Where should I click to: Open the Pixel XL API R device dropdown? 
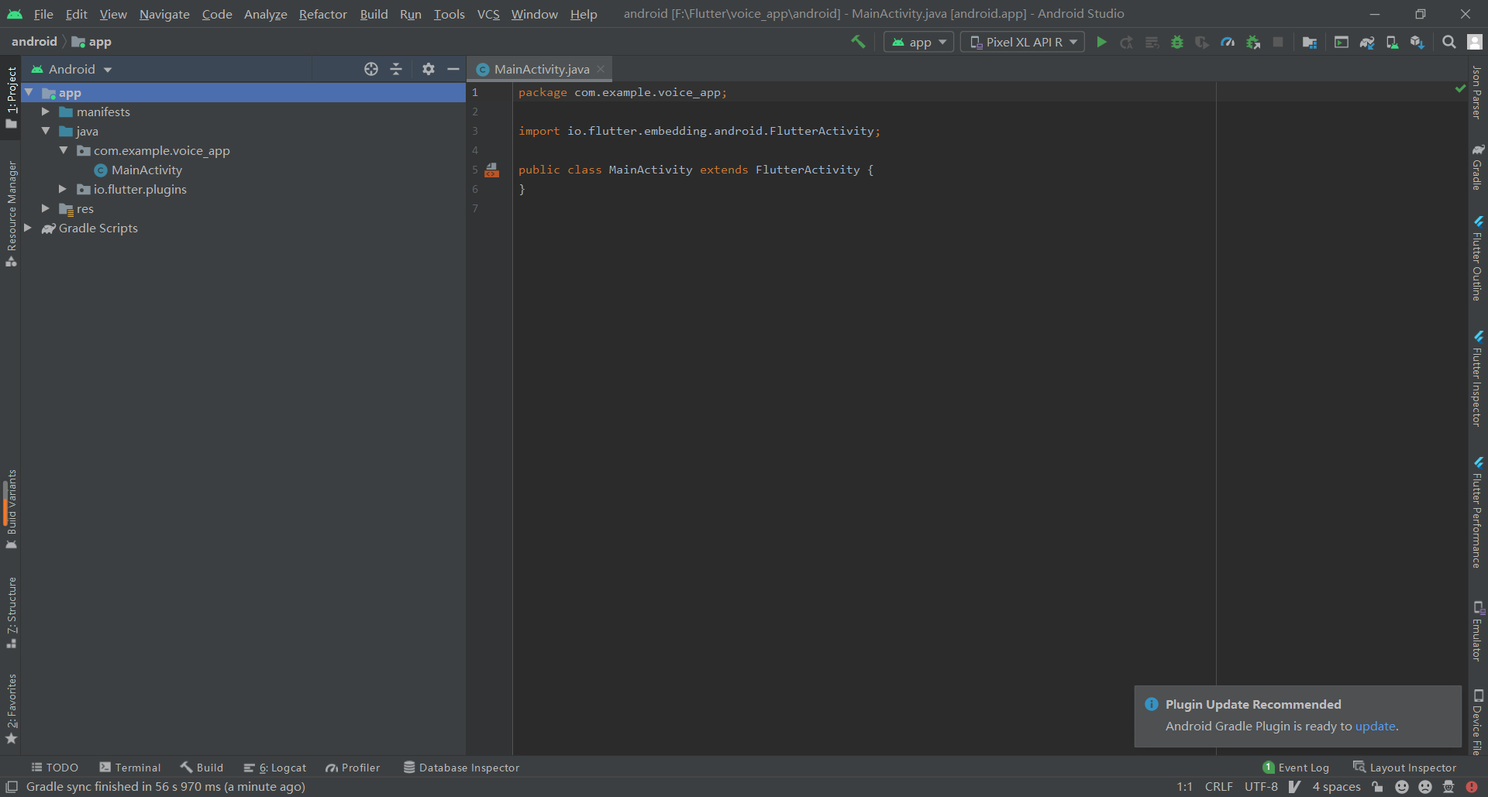tap(1023, 42)
